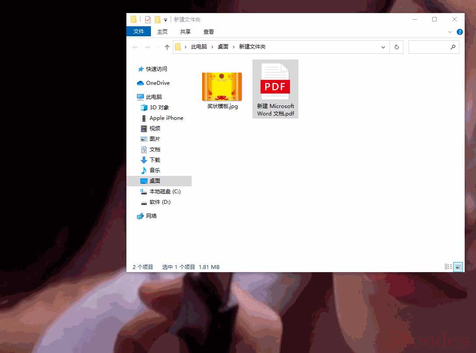Click 此电脑 in the address bar
The image size is (476, 353).
coord(199,47)
